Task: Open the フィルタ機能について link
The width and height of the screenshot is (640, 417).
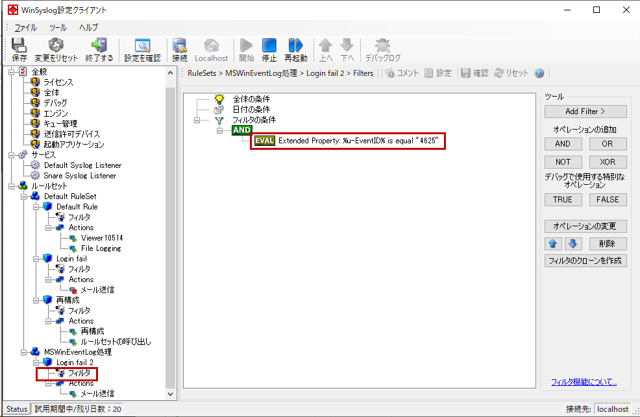Action: pos(584,382)
